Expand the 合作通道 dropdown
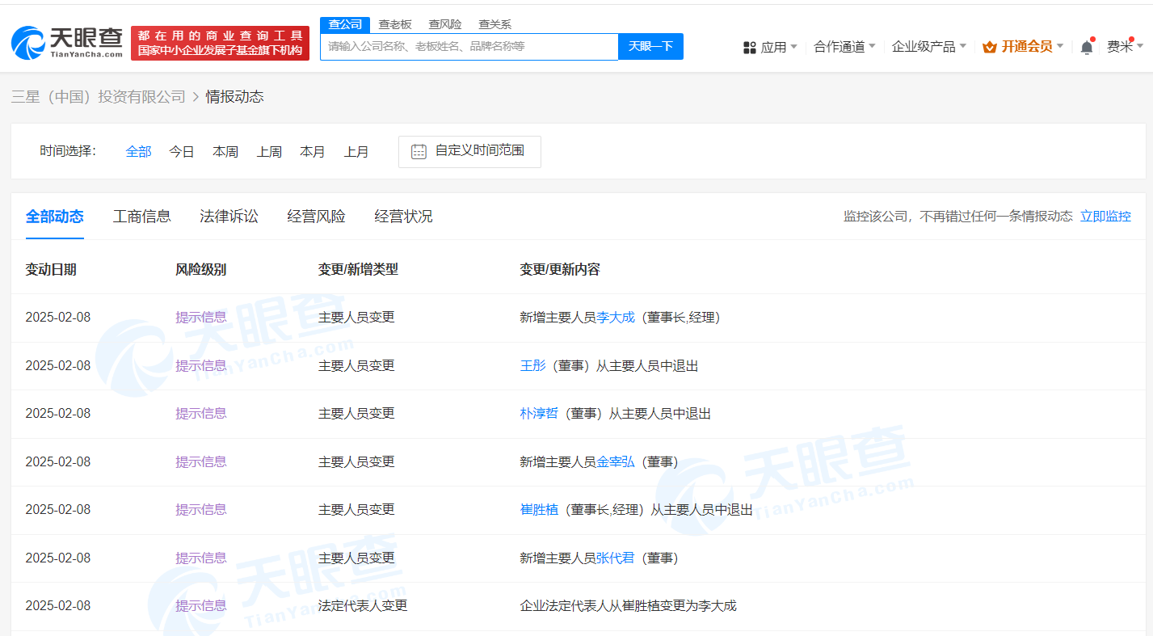Viewport: 1153px width, 636px height. (x=844, y=47)
